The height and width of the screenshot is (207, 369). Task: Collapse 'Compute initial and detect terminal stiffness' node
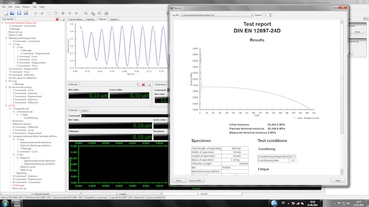(10, 136)
